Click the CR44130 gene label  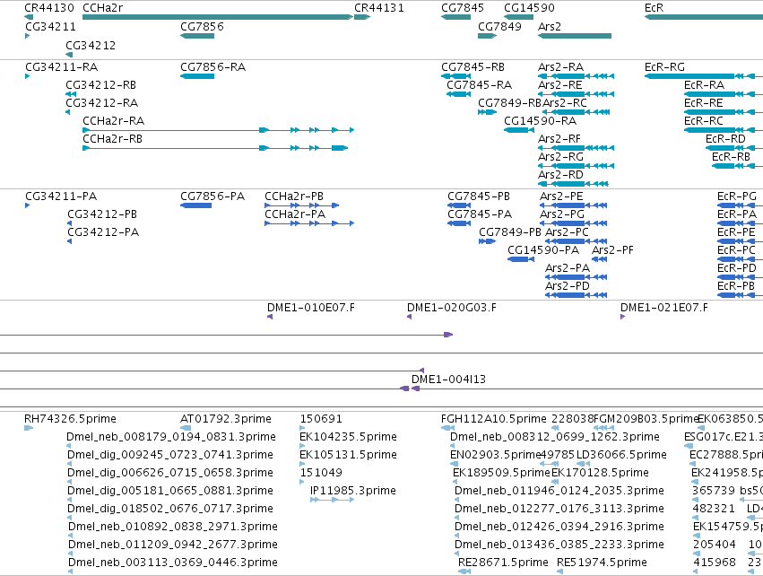(x=49, y=8)
